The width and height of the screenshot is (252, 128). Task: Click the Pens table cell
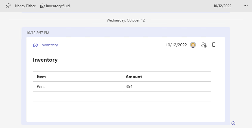(77, 86)
